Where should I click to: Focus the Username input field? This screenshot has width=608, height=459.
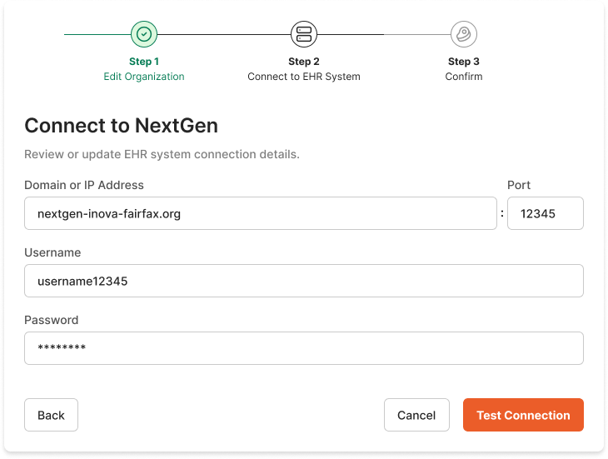click(304, 281)
